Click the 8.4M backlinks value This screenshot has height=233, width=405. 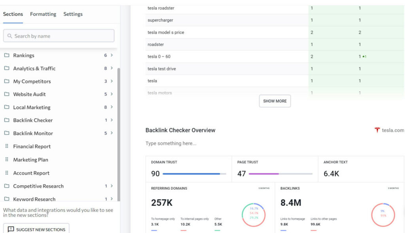pos(291,203)
